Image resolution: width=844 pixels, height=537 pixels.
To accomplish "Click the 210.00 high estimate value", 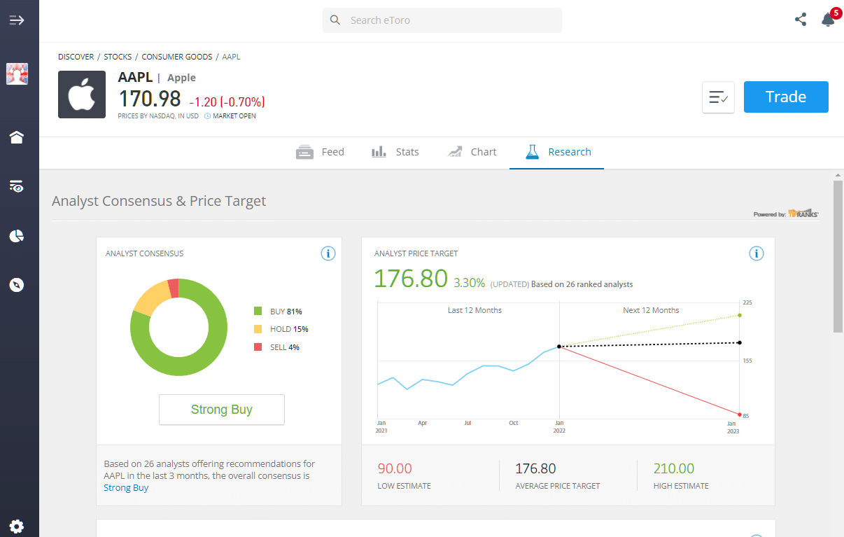I will click(674, 468).
